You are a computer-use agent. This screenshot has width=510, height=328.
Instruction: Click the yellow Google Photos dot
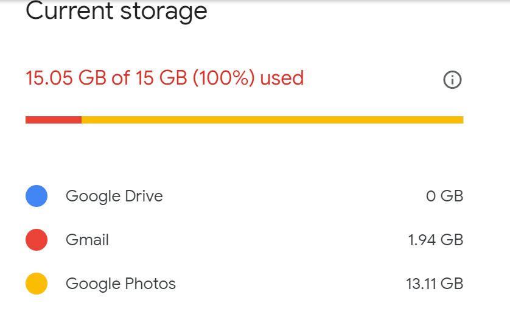click(37, 284)
